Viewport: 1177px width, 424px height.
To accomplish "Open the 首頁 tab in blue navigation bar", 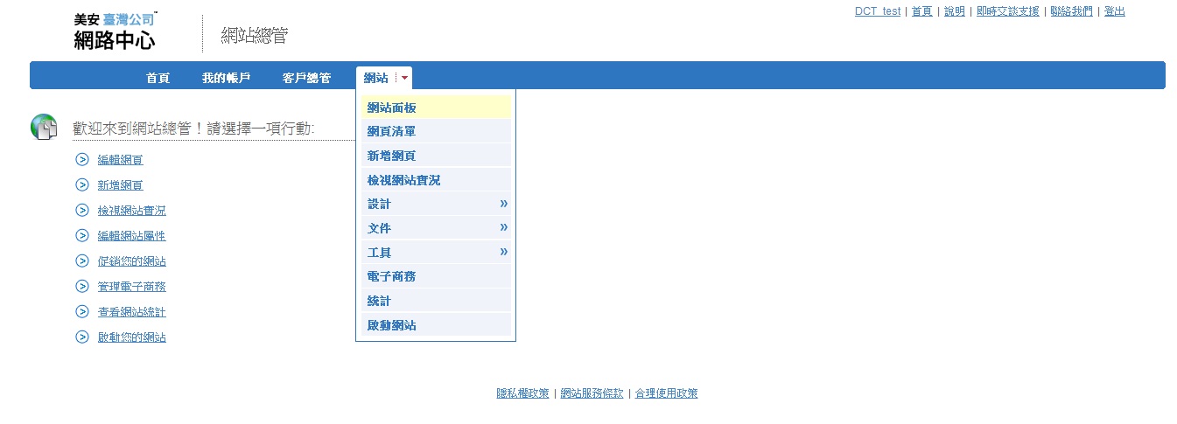I will tap(158, 79).
